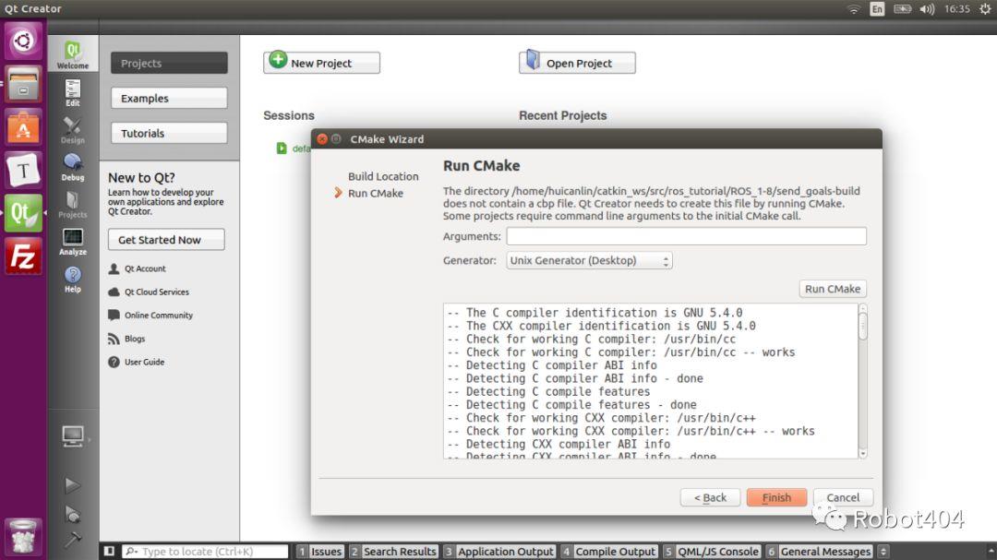Screen dimensions: 997x560
Task: Open the QML/JS Console pane
Action: [711, 551]
